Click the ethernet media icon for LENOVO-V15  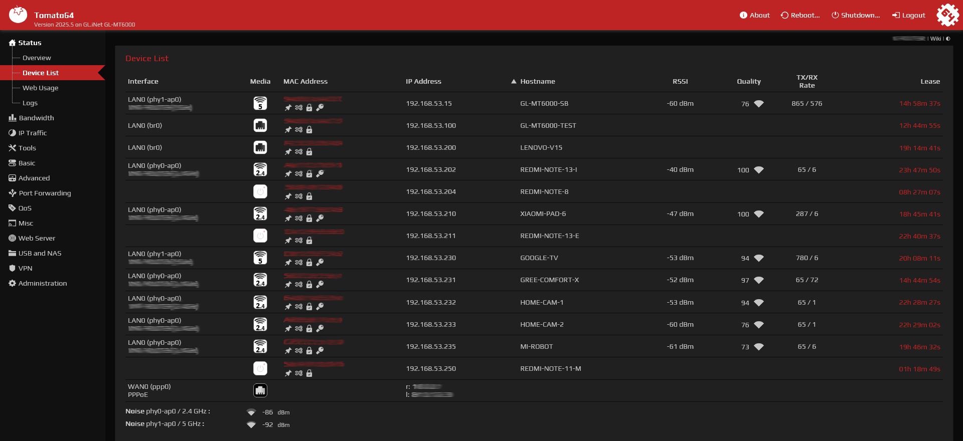pyautogui.click(x=260, y=147)
